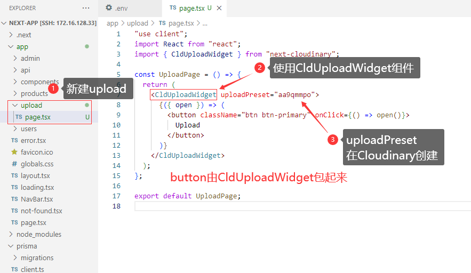471x273 pixels.
Task: Click the TS icon in breadcrumb
Action: [x=162, y=23]
